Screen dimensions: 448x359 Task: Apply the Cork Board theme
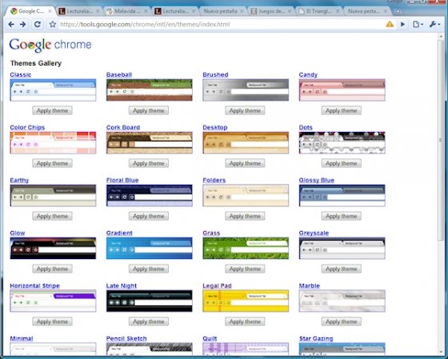pos(149,163)
